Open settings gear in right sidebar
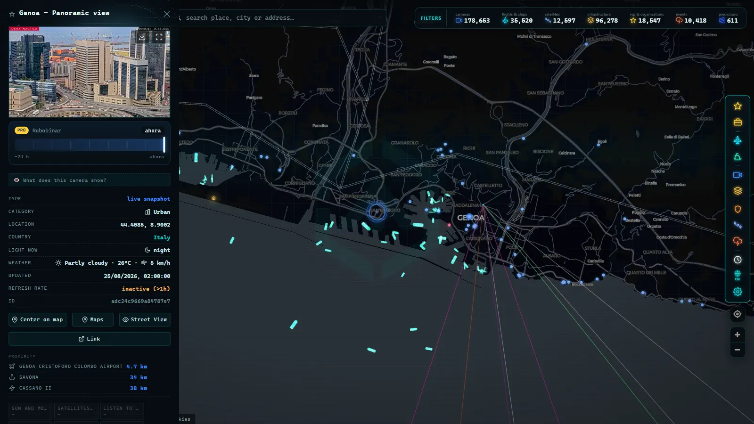Image resolution: width=754 pixels, height=424 pixels. pos(738,292)
